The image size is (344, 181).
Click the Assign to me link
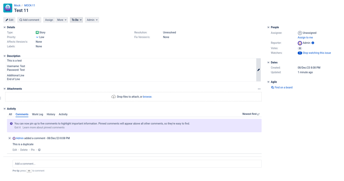[x=305, y=38]
